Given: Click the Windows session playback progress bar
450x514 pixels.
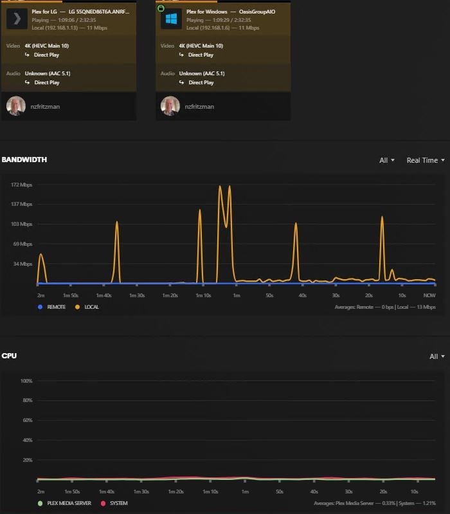Looking at the screenshot, I should [223, 1].
